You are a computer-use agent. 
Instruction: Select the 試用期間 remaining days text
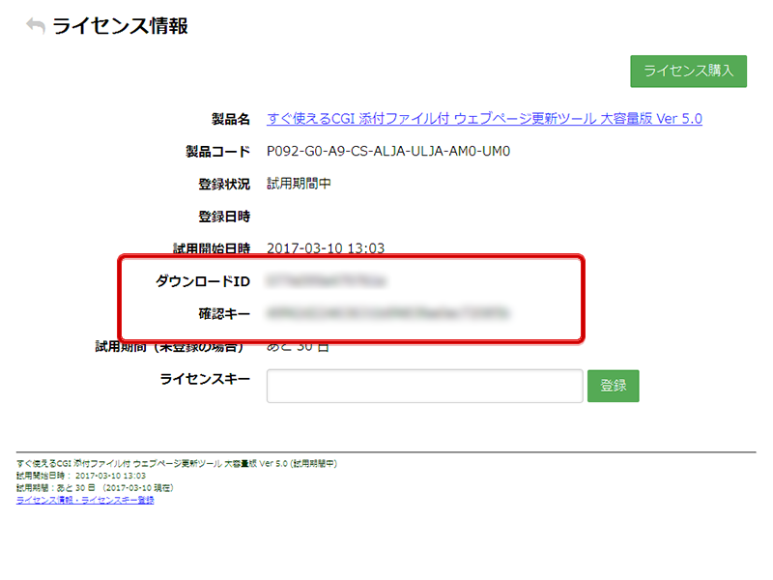(x=300, y=345)
